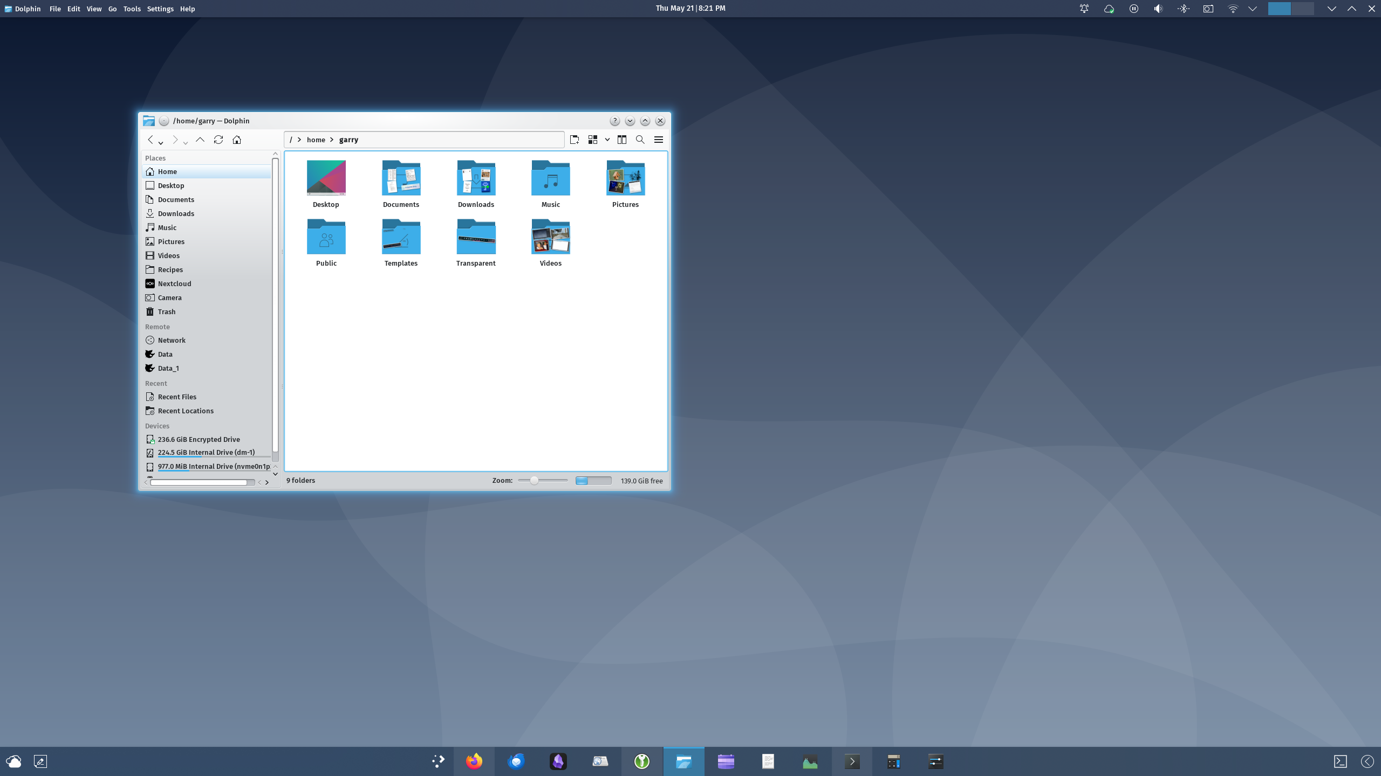
Task: Open Trash in the Places panel
Action: tap(207, 311)
